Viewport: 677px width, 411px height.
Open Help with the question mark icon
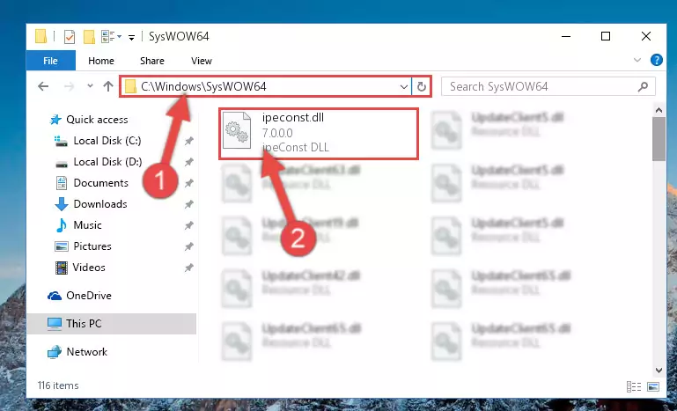pos(656,60)
